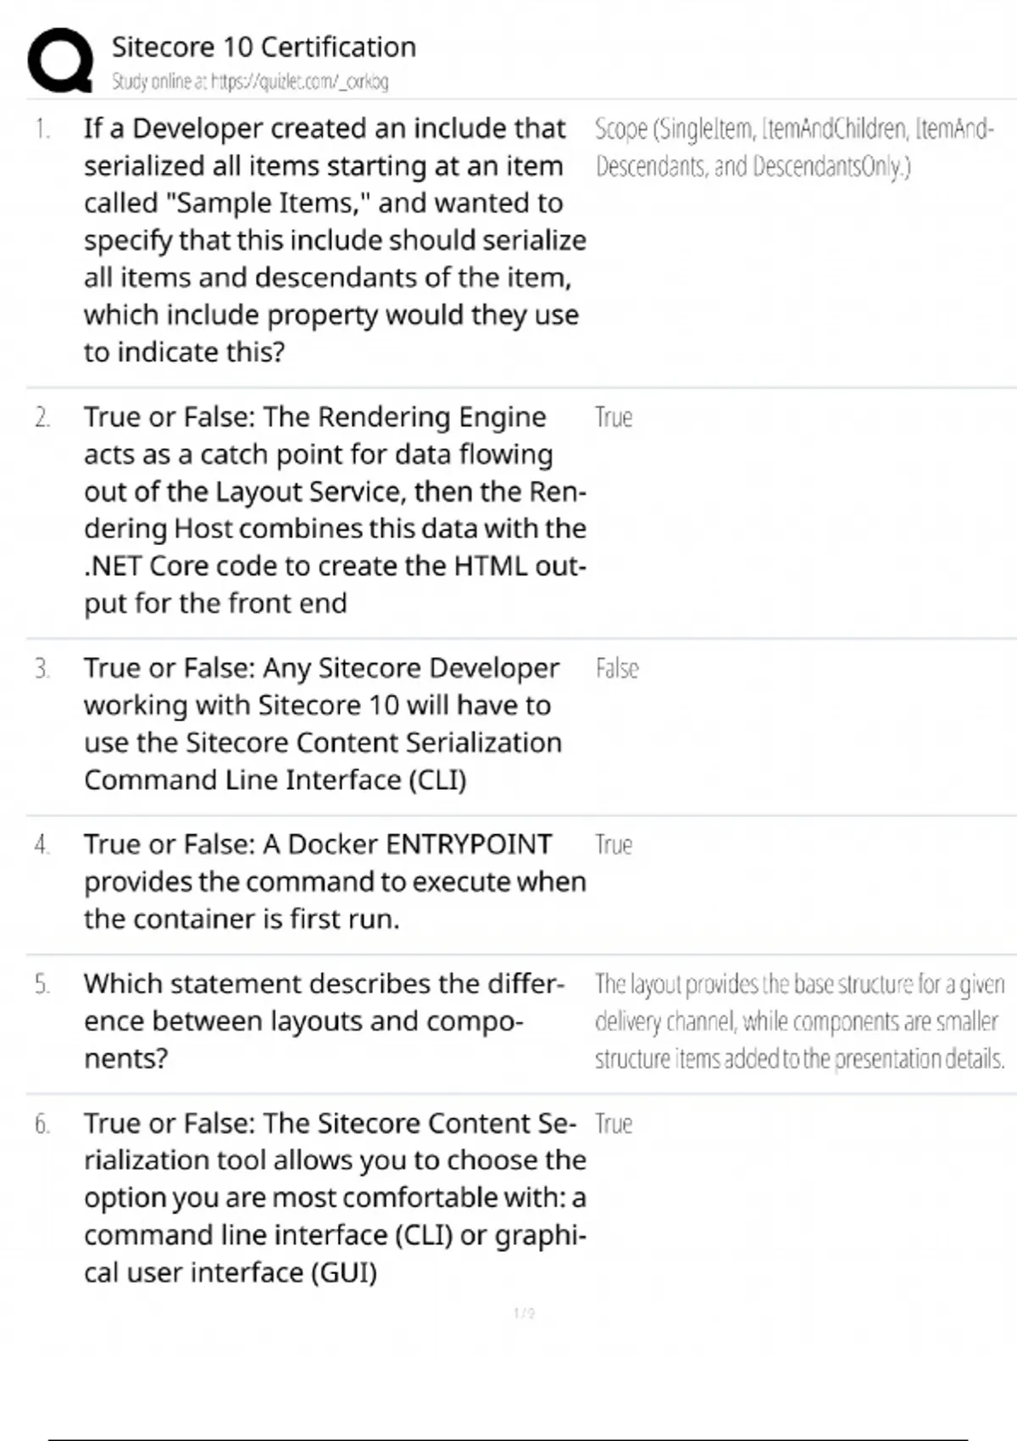Open the quizlet.com study online link
1017x1441 pixels.
point(250,82)
